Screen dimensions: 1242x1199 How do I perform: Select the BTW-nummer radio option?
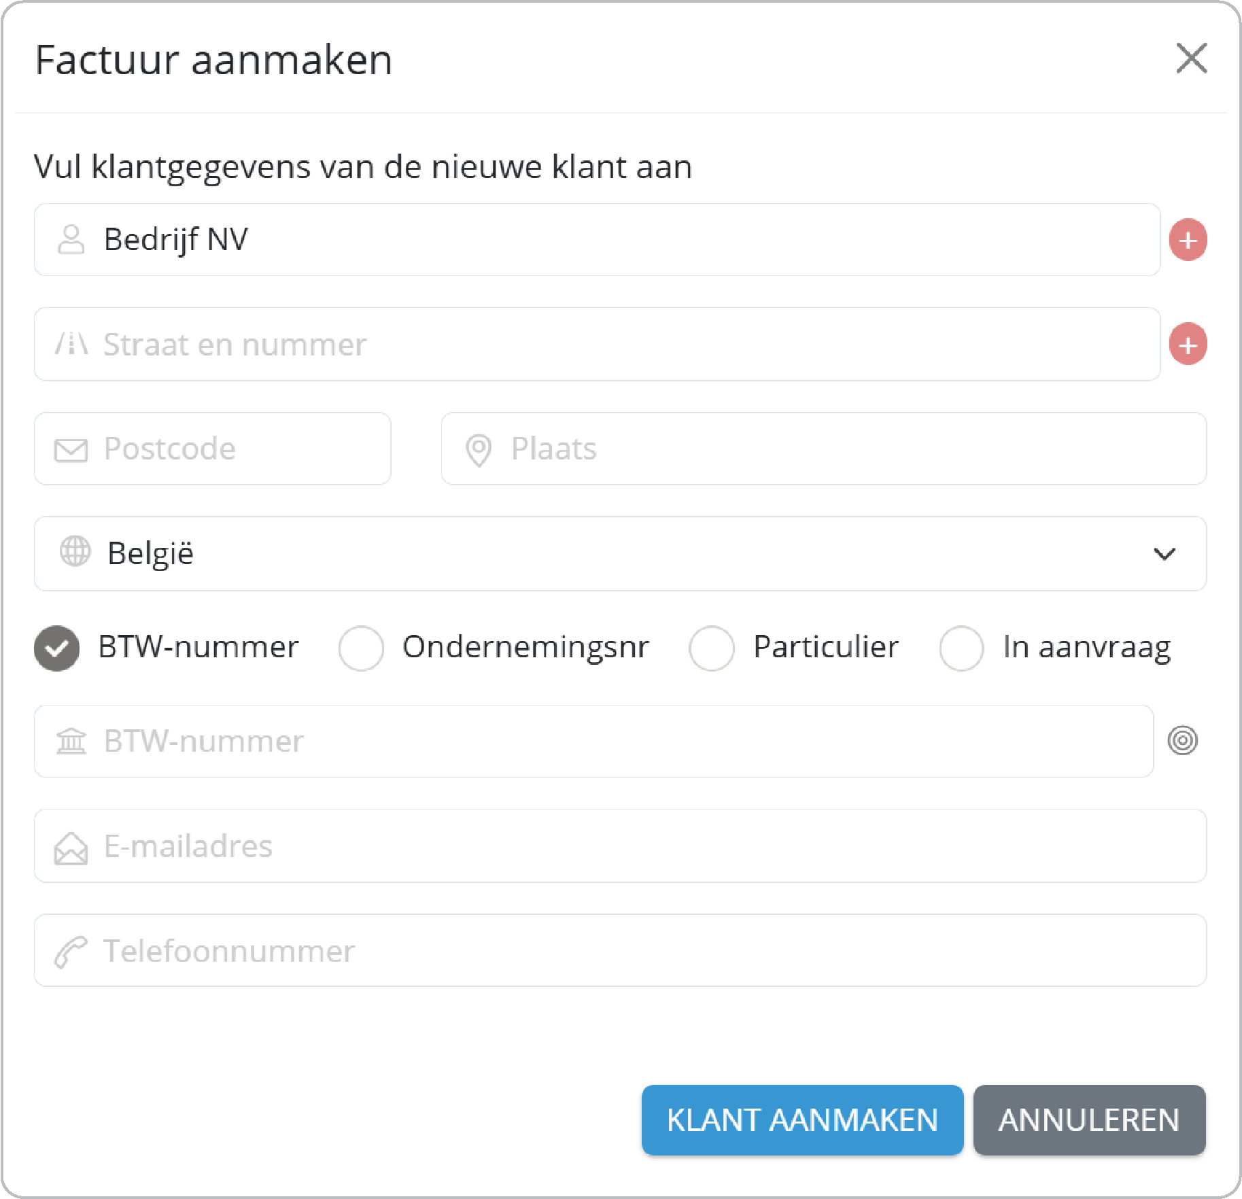(57, 648)
